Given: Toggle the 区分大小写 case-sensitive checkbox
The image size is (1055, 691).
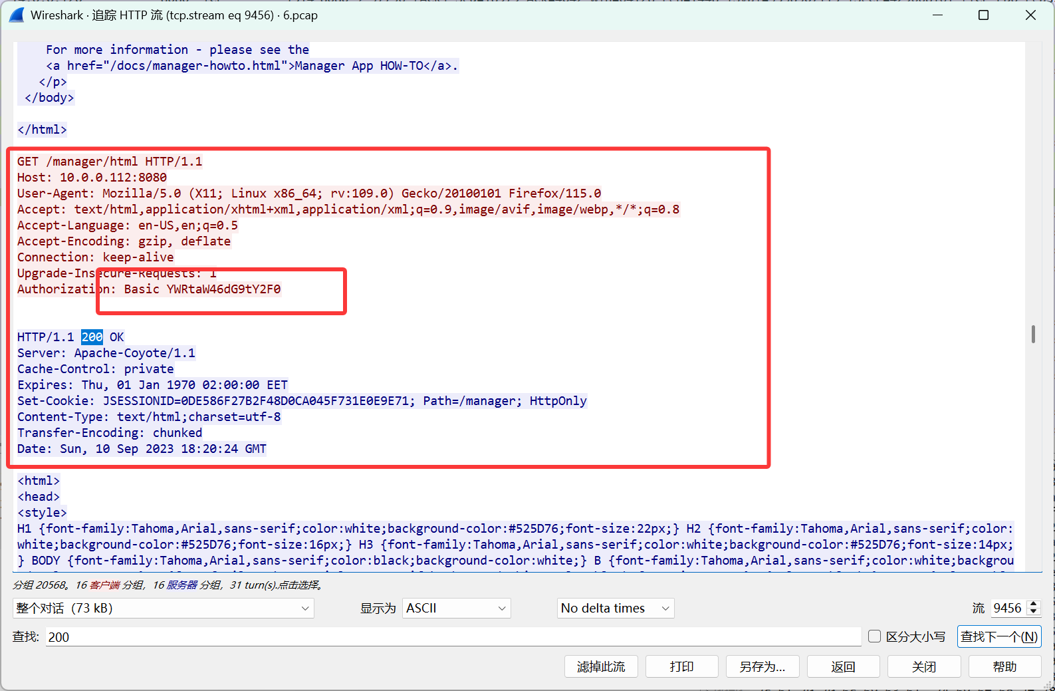Looking at the screenshot, I should (x=875, y=636).
